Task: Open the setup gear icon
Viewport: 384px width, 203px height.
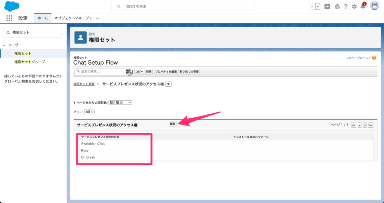Action: tap(354, 7)
